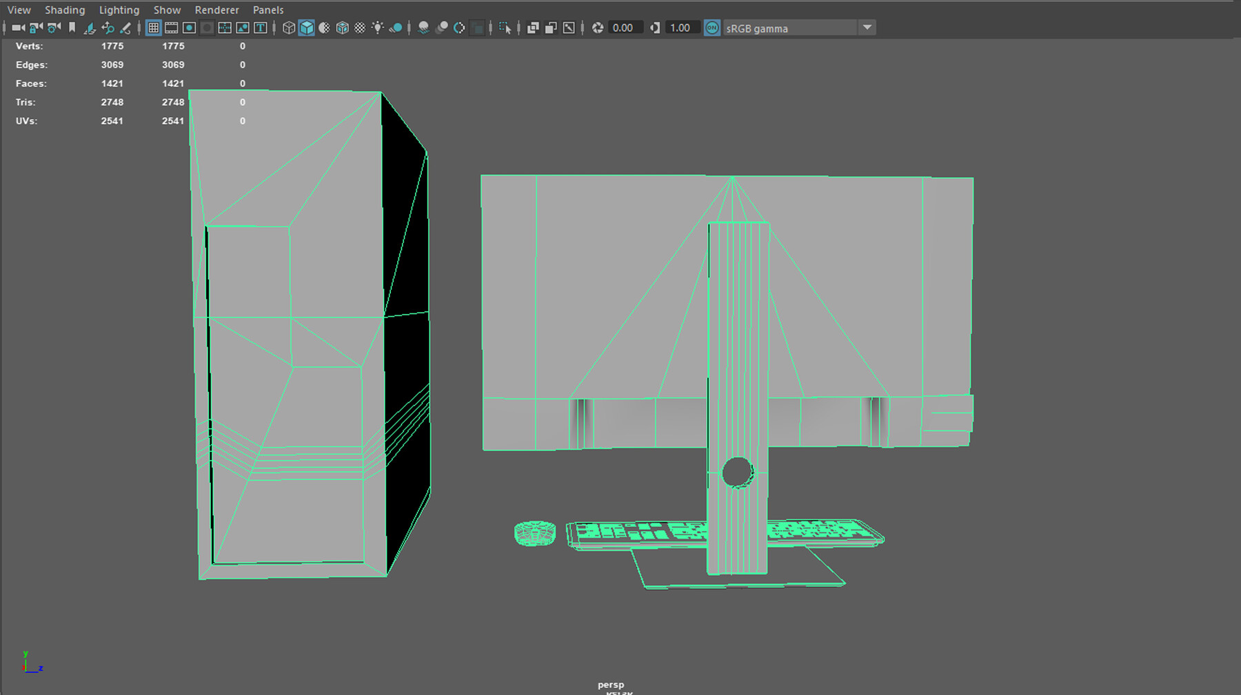Select the wireframe display mode icon

point(288,28)
